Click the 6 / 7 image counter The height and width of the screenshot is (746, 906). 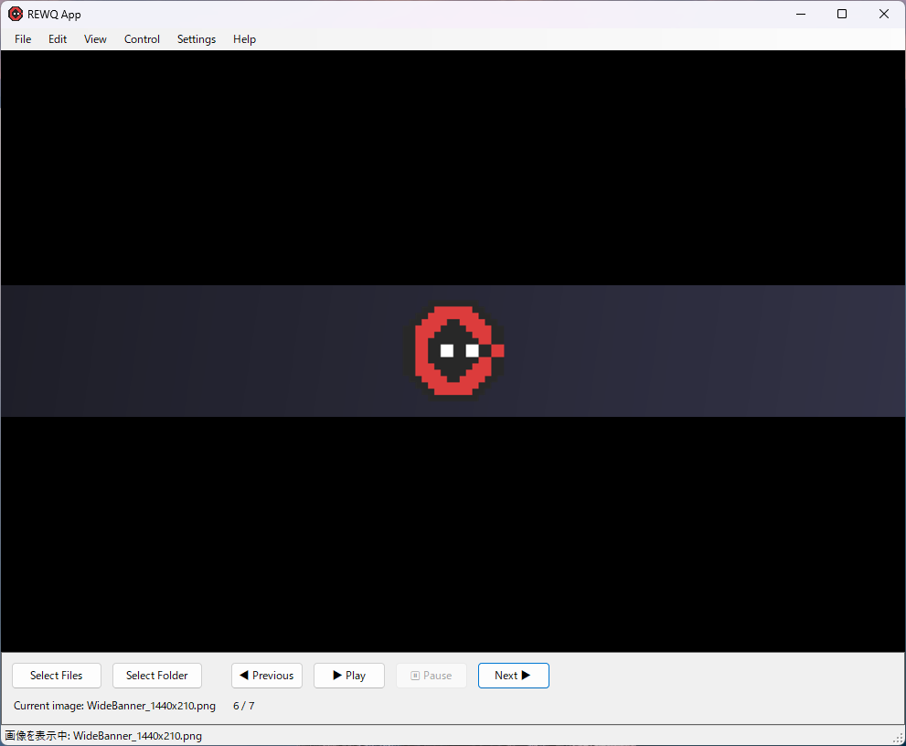(x=243, y=706)
